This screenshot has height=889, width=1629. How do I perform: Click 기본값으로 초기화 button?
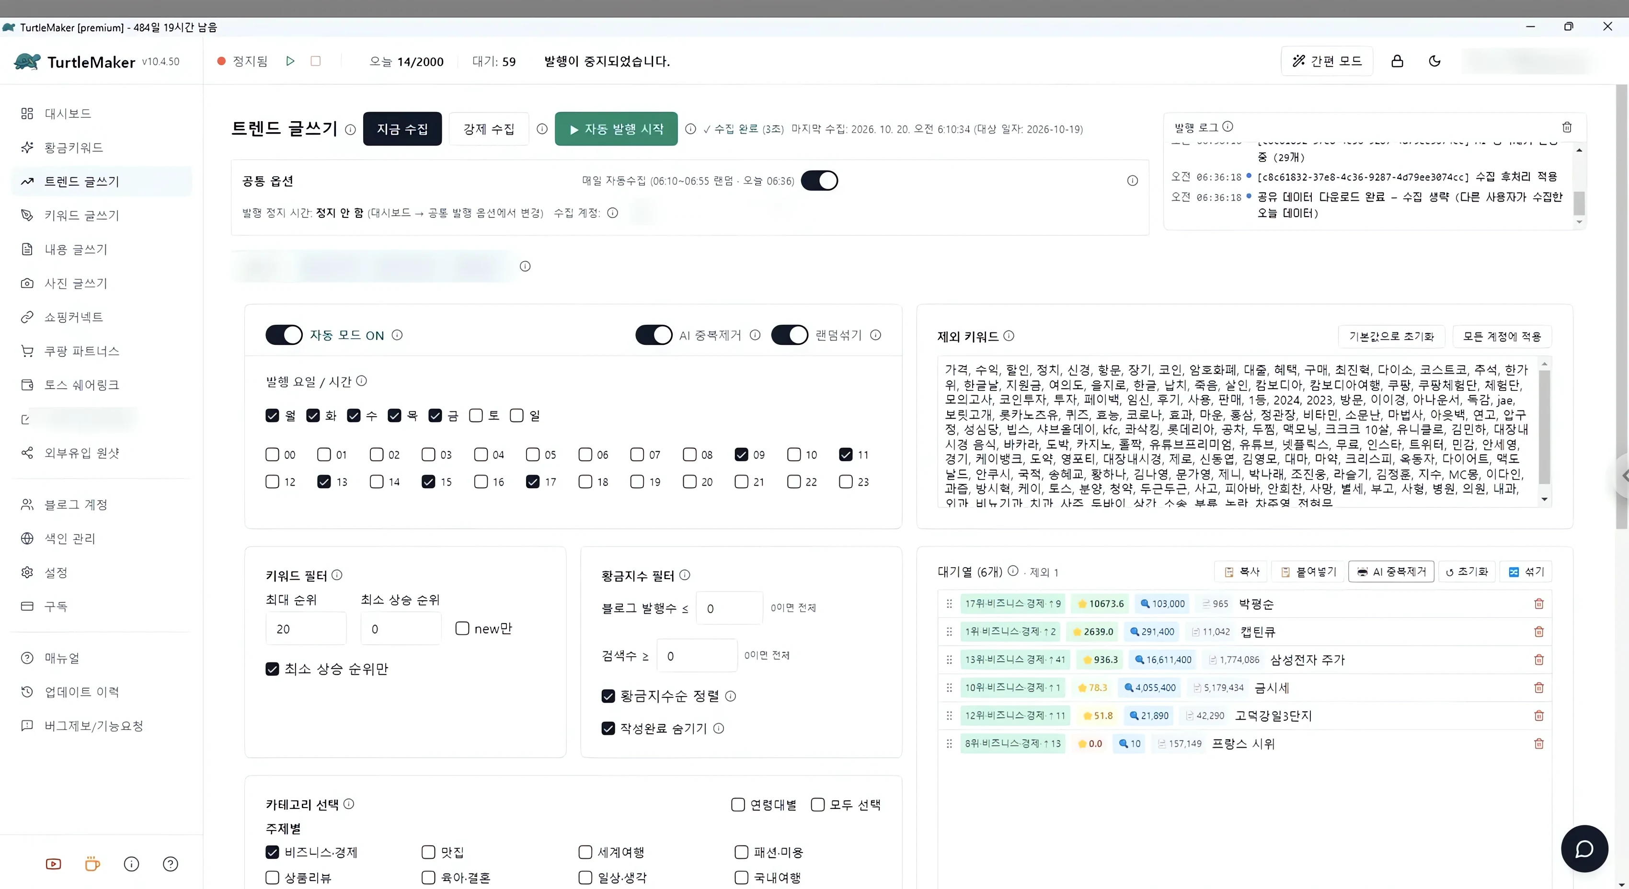coord(1391,336)
